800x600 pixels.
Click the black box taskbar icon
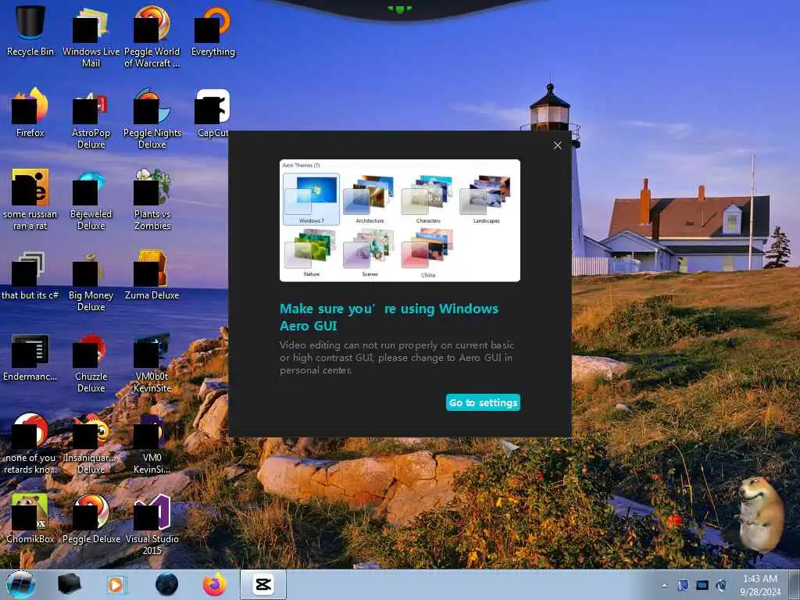(x=70, y=584)
